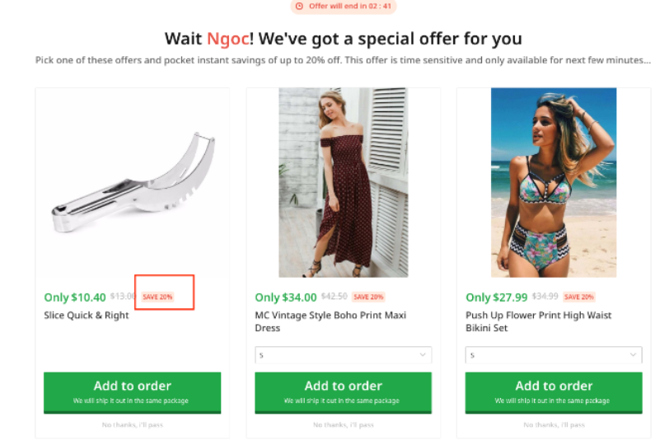Click the SAVE 20% badge on the Maxi Dress

tap(368, 297)
